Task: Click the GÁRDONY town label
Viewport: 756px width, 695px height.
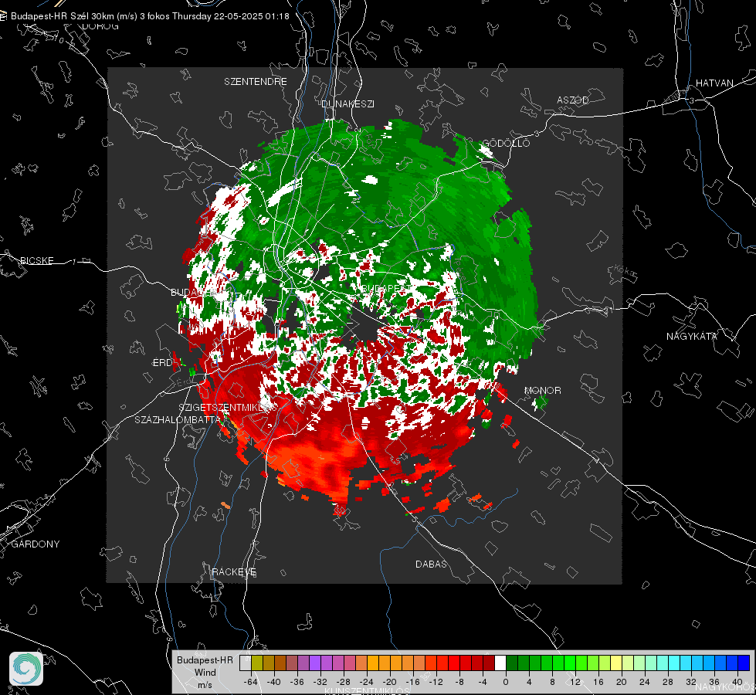Action: click(x=36, y=544)
